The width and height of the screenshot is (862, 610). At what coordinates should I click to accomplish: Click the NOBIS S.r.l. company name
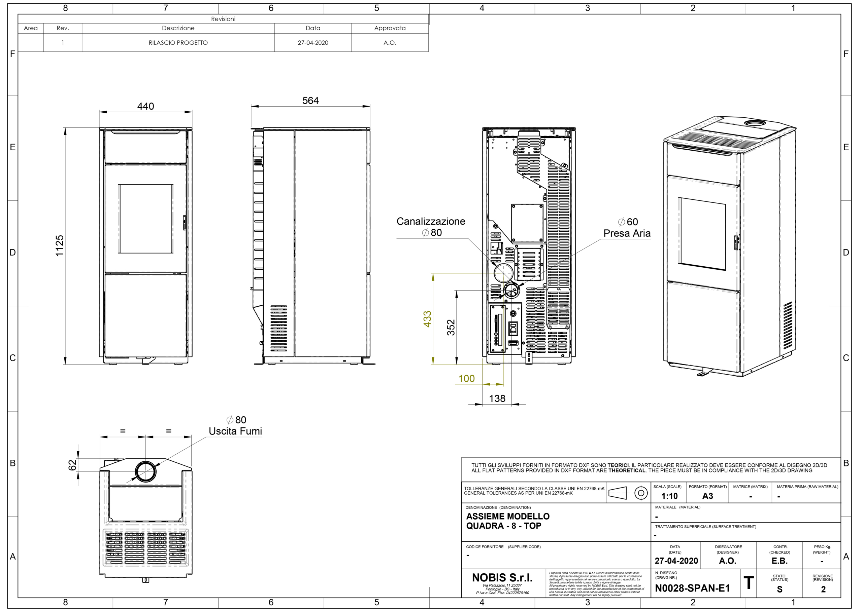pyautogui.click(x=502, y=578)
